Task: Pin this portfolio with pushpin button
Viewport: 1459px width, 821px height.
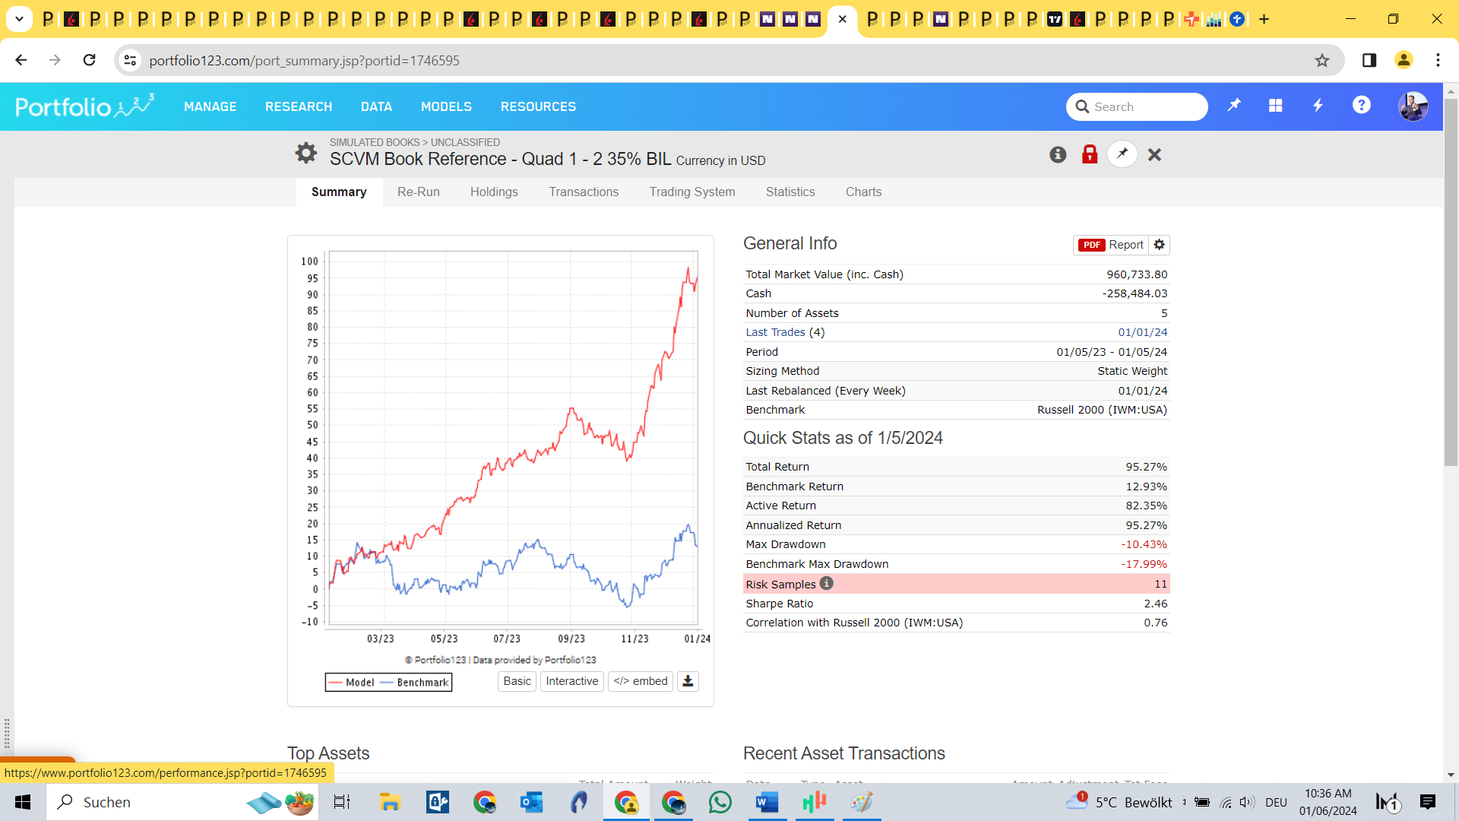Action: [x=1122, y=154]
